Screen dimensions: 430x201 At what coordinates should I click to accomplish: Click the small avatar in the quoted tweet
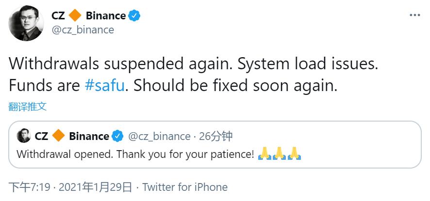coord(24,136)
